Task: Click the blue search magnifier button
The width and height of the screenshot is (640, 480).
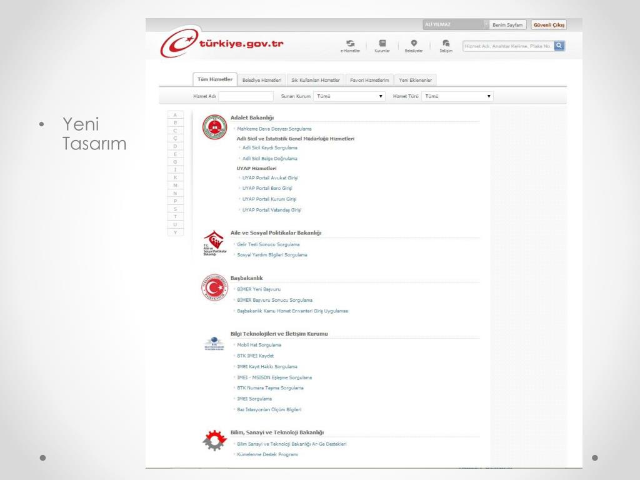Action: [x=559, y=46]
